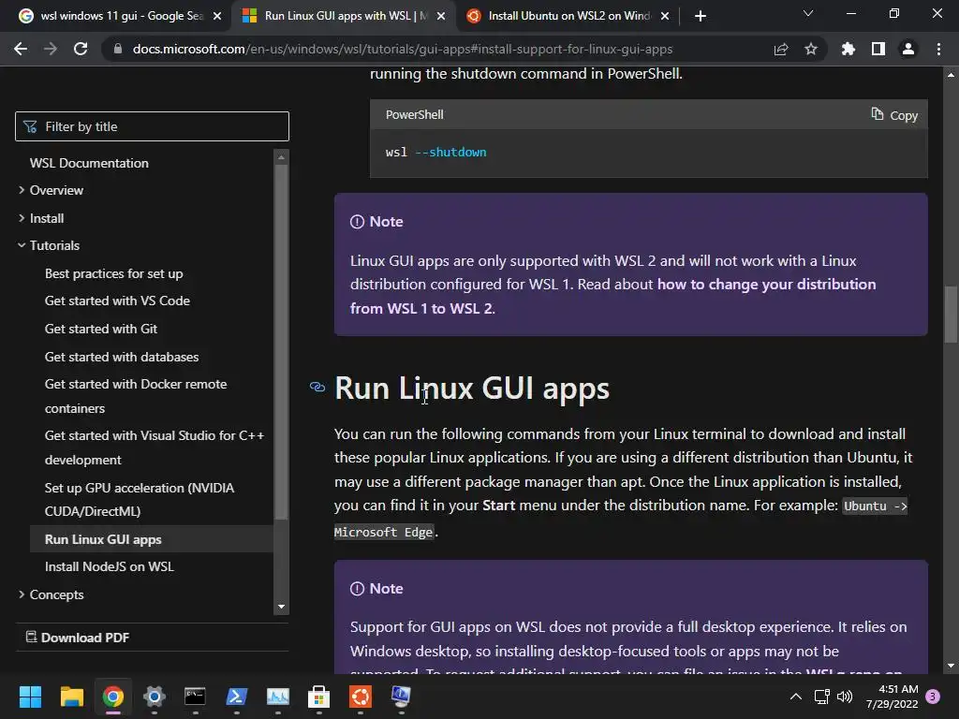The image size is (959, 719).
Task: Bookmark this page with the star icon
Action: point(811,49)
